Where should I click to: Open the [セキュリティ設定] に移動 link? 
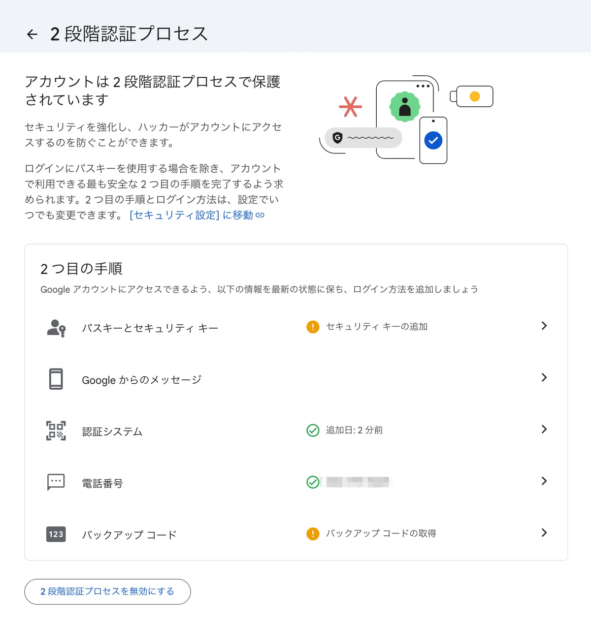click(197, 215)
